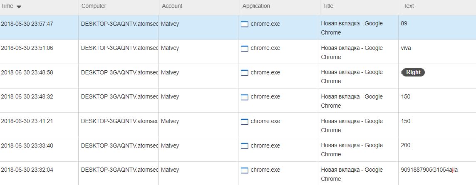Select the "viva" text cell
The width and height of the screenshot is (476, 185).
(406, 48)
